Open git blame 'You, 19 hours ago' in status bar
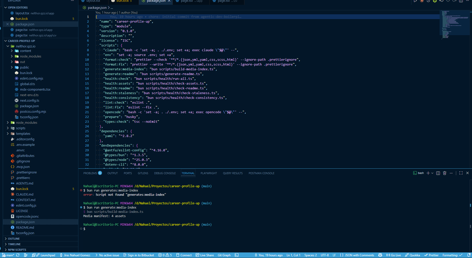Image resolution: width=472 pixels, height=258 pixels. click(x=269, y=255)
